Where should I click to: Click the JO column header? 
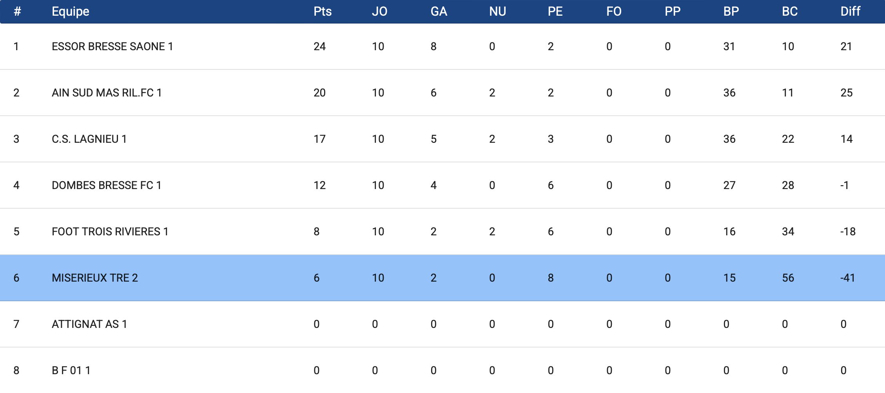click(379, 11)
